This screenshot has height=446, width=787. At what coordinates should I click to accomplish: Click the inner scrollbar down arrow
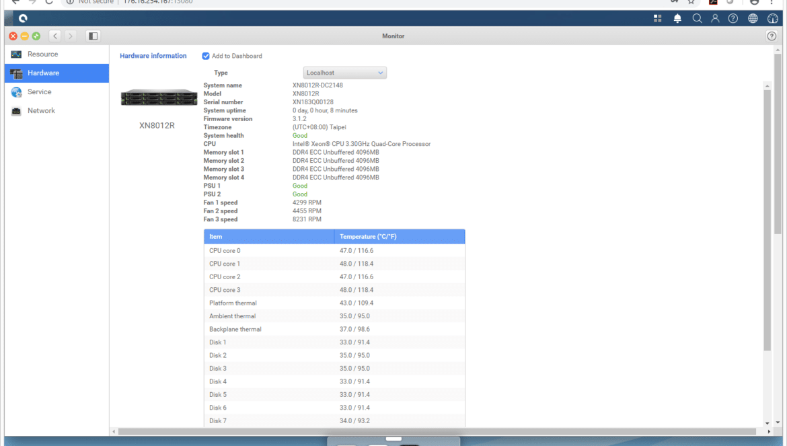pyautogui.click(x=767, y=423)
